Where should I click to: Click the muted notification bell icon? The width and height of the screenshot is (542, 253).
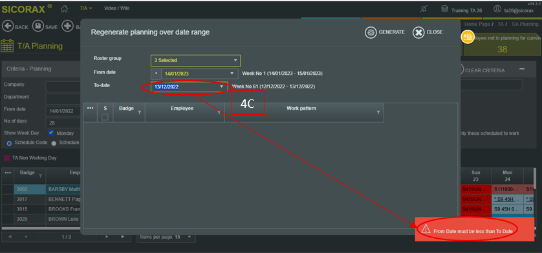point(424,9)
